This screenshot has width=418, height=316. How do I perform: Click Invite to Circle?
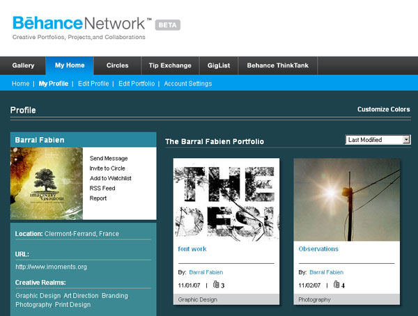click(x=107, y=168)
